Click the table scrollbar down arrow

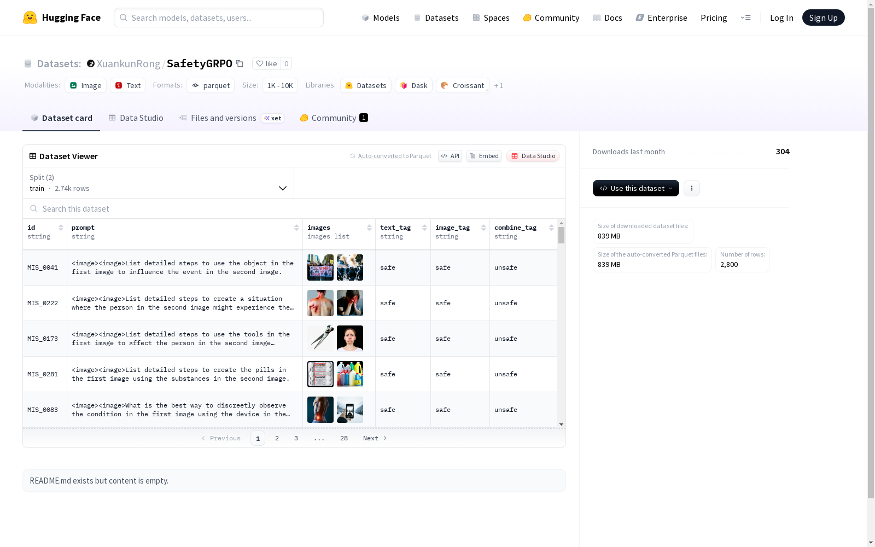(x=561, y=424)
